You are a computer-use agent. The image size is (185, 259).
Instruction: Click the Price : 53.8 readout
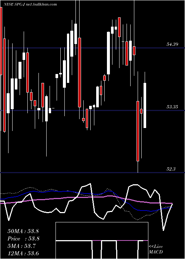(x=23, y=239)
